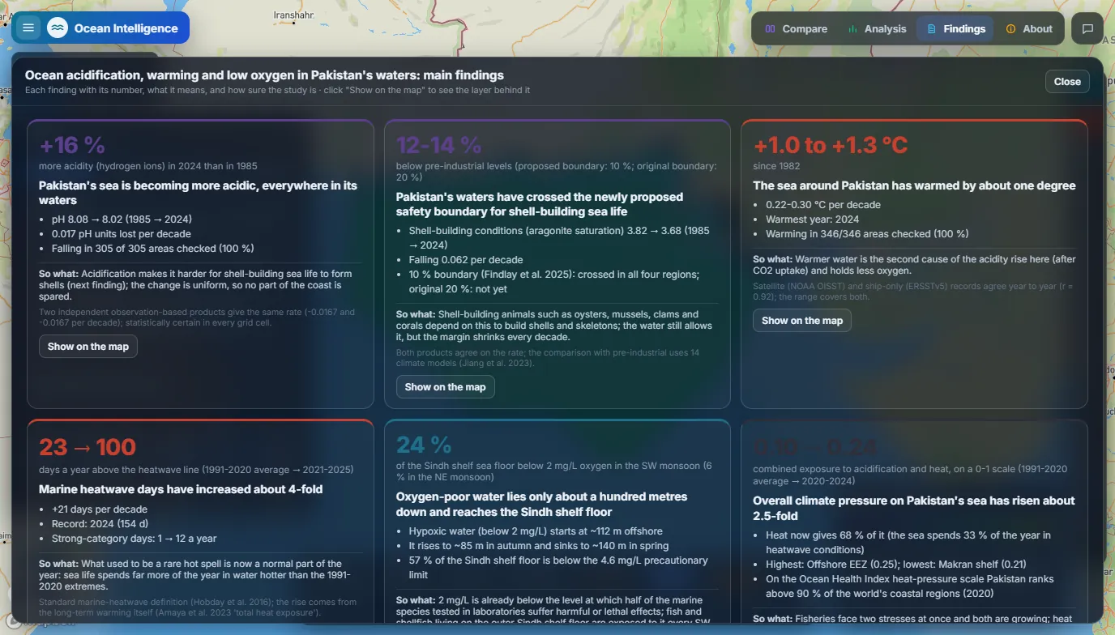1115x635 pixels.
Task: Click the "+1.0 to +1.3 °C" figure
Action: pyautogui.click(x=831, y=145)
